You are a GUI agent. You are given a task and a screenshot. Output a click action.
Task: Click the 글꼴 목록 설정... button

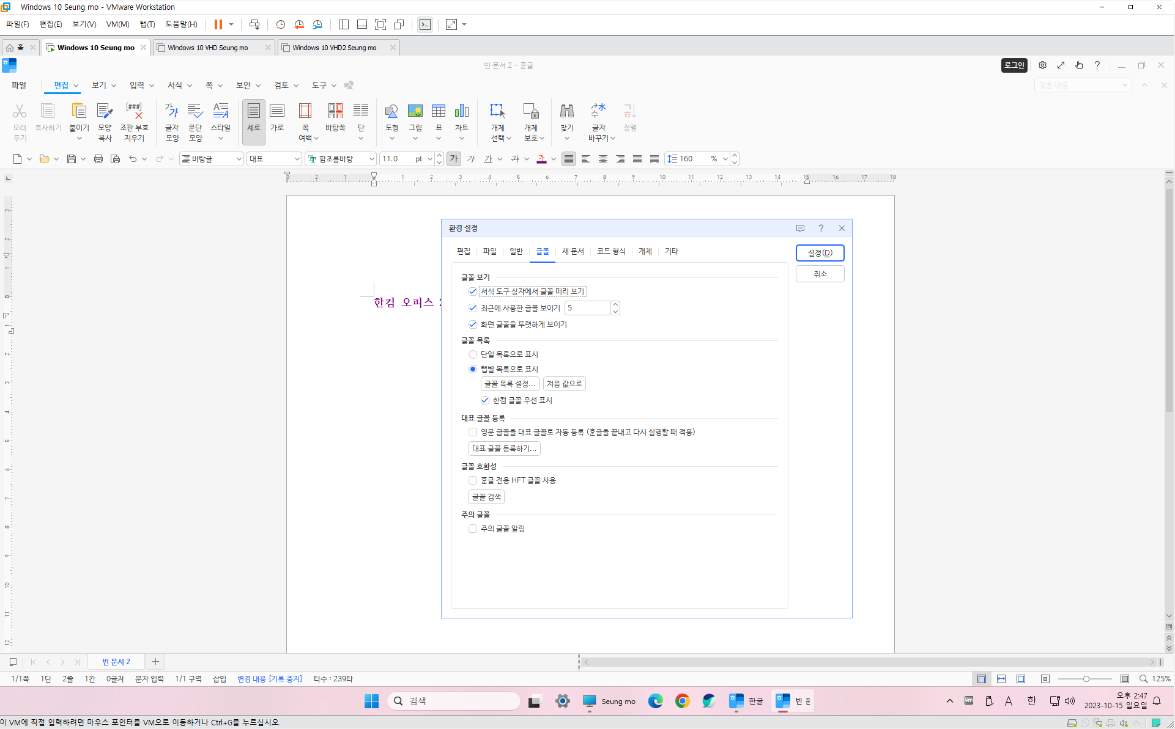[510, 384]
